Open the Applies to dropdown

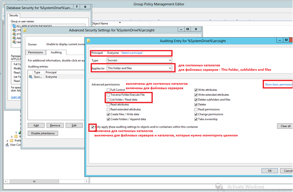[139, 68]
